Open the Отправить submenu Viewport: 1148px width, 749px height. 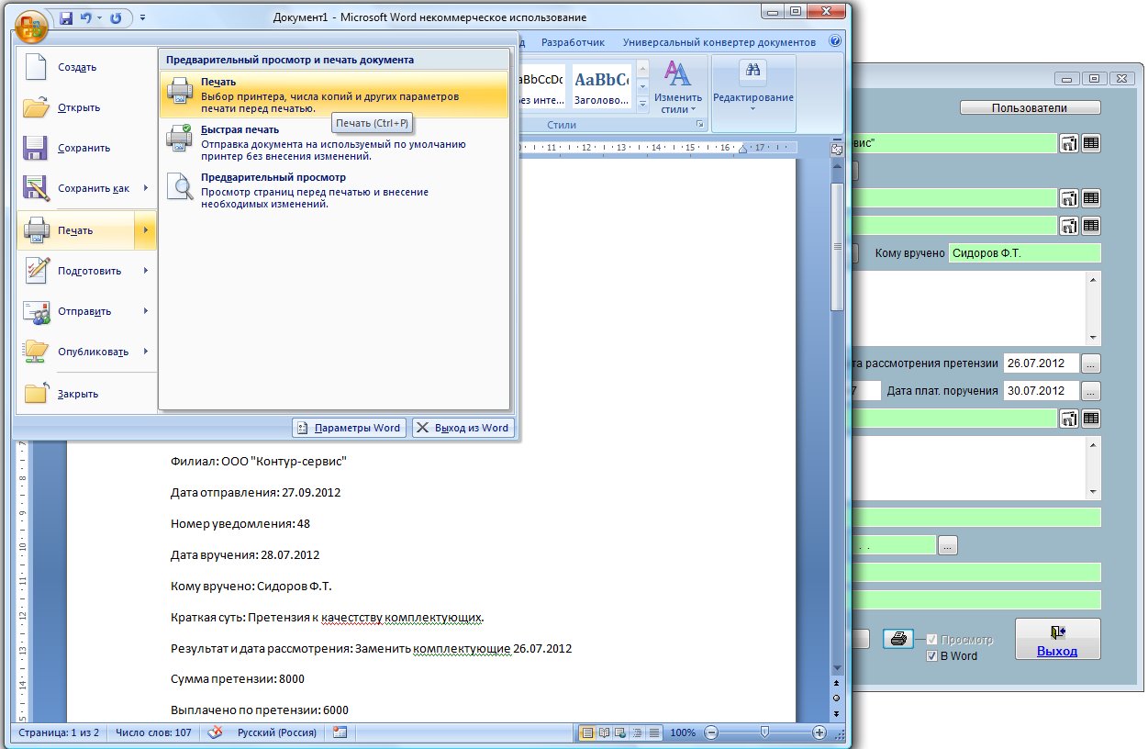86,311
